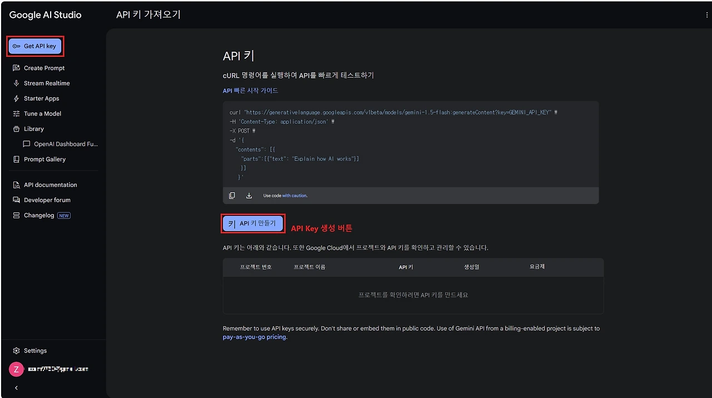Image resolution: width=712 pixels, height=398 pixels.
Task: Visit the Developer forum
Action: 47,200
